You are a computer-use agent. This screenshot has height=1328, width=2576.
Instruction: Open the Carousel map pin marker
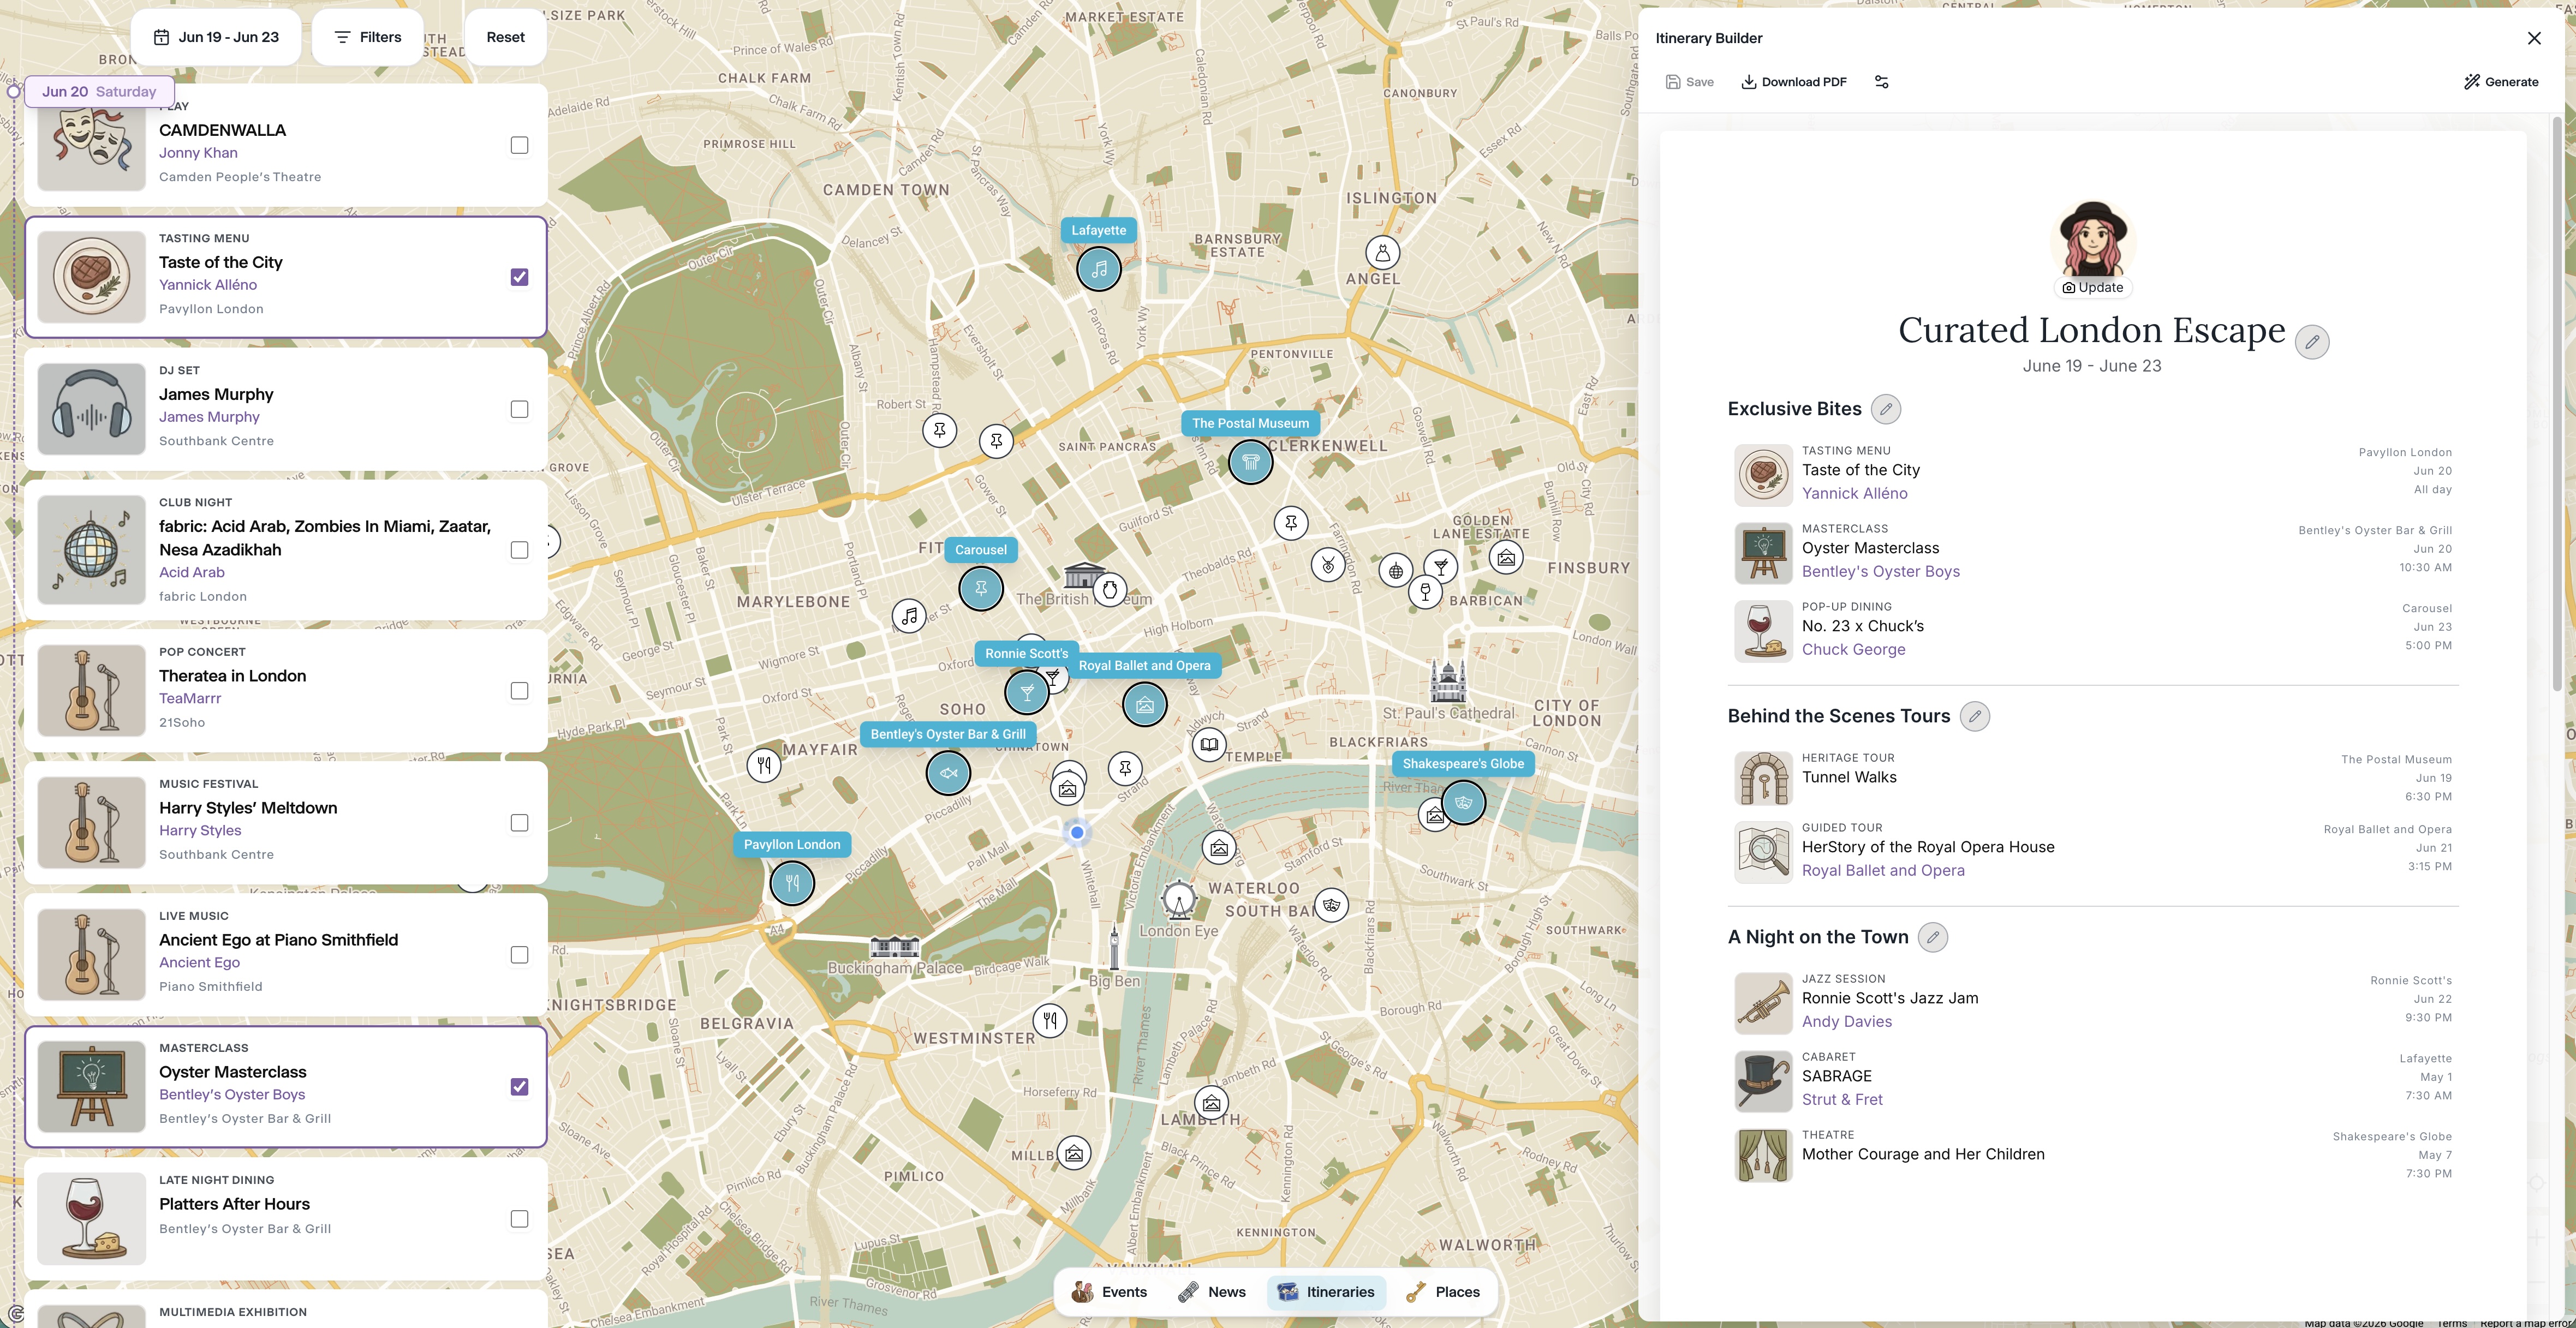(981, 588)
